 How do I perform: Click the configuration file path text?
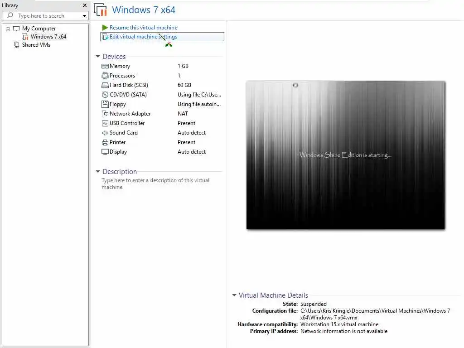pos(375,314)
